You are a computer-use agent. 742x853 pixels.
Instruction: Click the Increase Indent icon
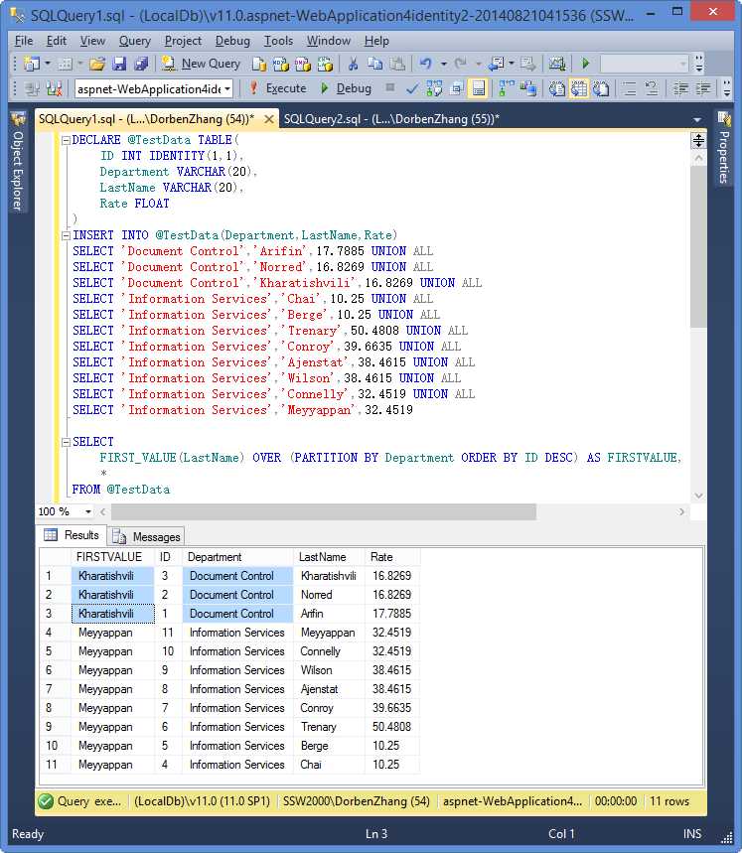(x=703, y=88)
